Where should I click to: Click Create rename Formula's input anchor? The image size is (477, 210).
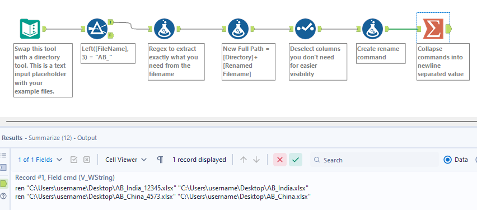pyautogui.click(x=359, y=29)
